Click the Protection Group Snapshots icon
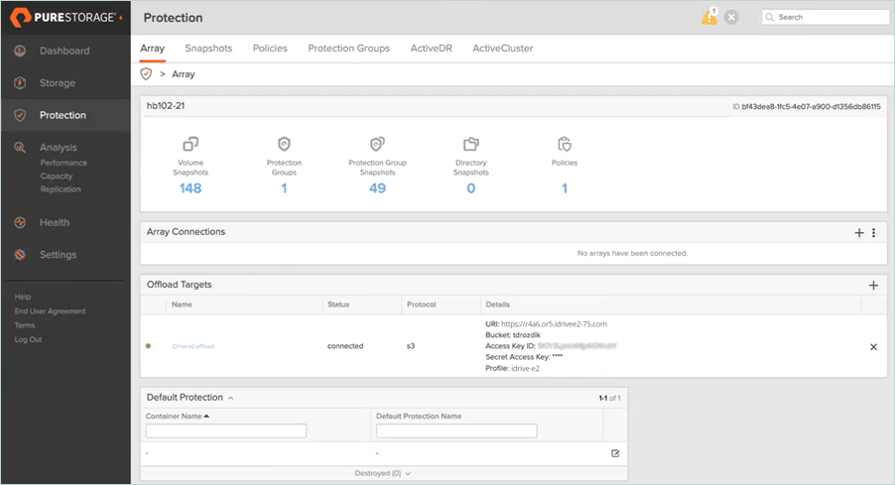The image size is (895, 485). tap(377, 144)
